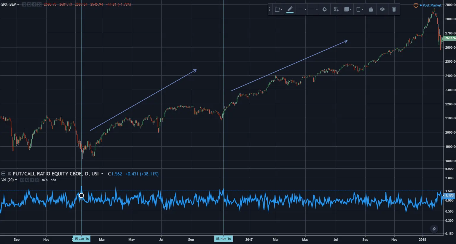Screen dimensions: 456x244
Task: Click the 1.500 level on ratio axis
Action: point(449,191)
